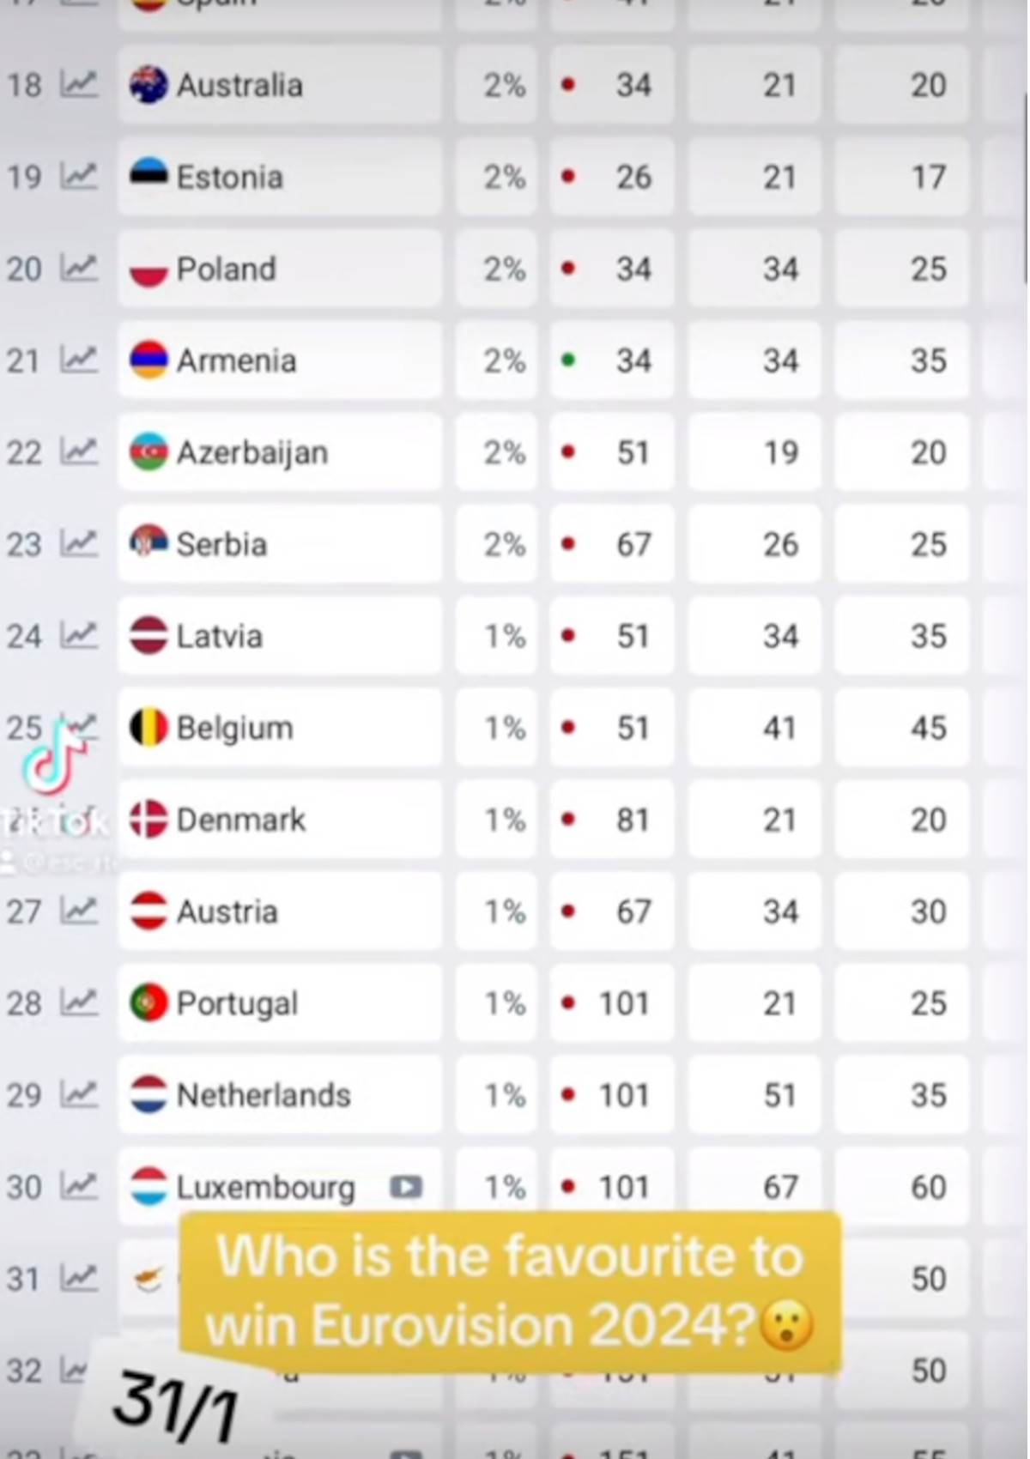Viewport: 1030px width, 1459px height.
Task: Click the Estonia flag icon
Action: 148,177
